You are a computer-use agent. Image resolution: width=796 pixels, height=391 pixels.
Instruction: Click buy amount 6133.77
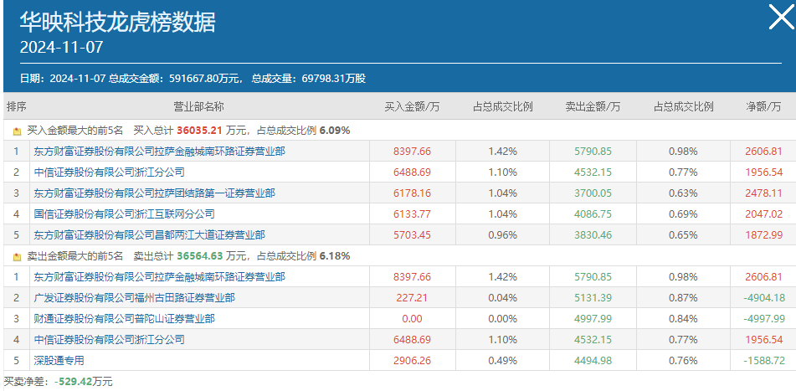[x=412, y=214]
